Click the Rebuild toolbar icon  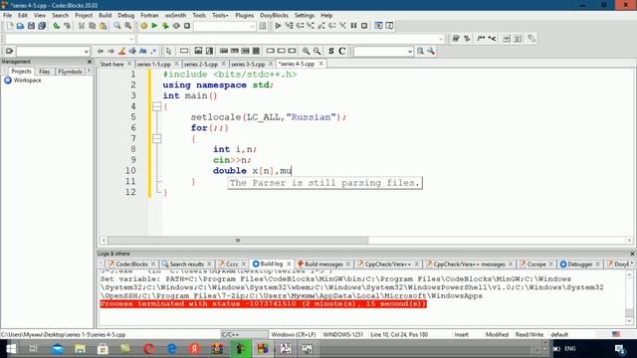point(176,26)
